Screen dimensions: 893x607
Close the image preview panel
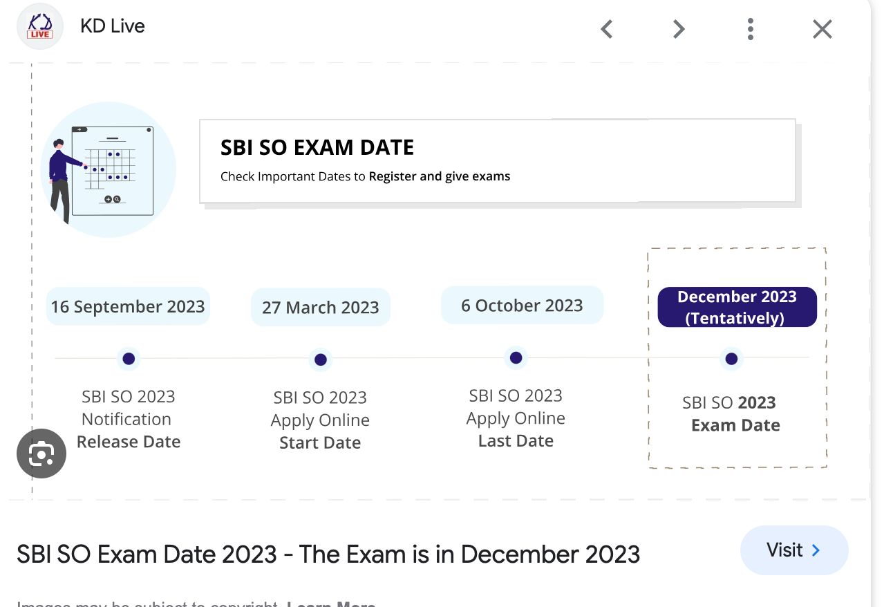822,29
